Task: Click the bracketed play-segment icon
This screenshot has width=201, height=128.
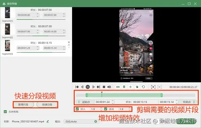Action: (153, 87)
